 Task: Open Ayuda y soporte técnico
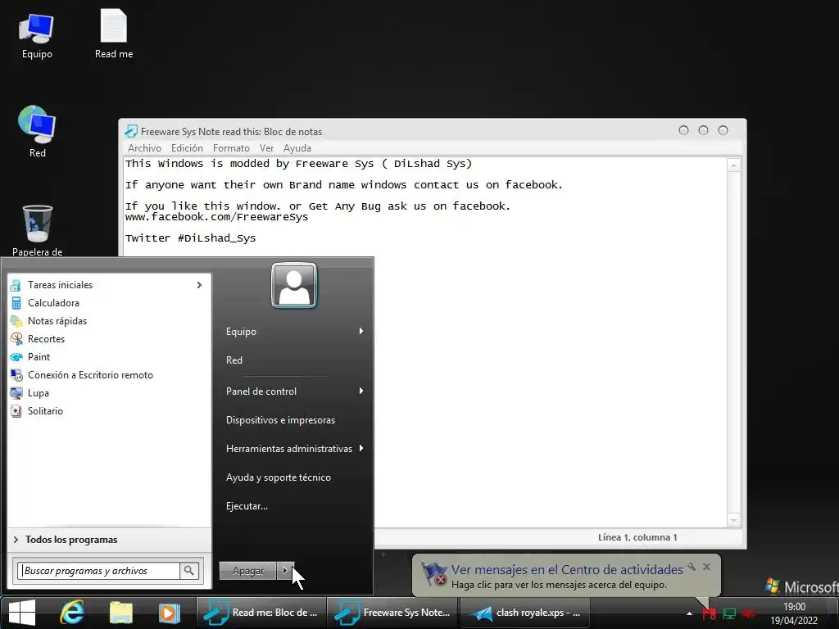tap(279, 477)
